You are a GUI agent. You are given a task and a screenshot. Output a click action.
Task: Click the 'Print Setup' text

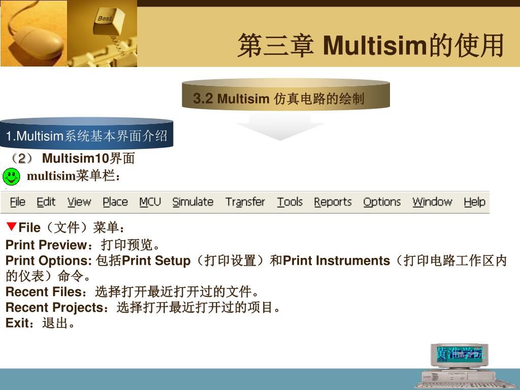point(156,261)
